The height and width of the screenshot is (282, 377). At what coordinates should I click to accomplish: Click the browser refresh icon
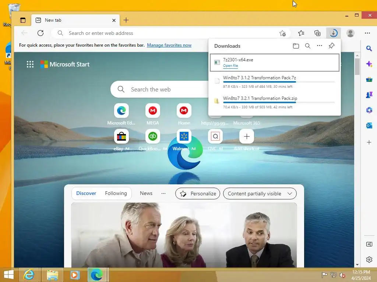click(x=40, y=33)
